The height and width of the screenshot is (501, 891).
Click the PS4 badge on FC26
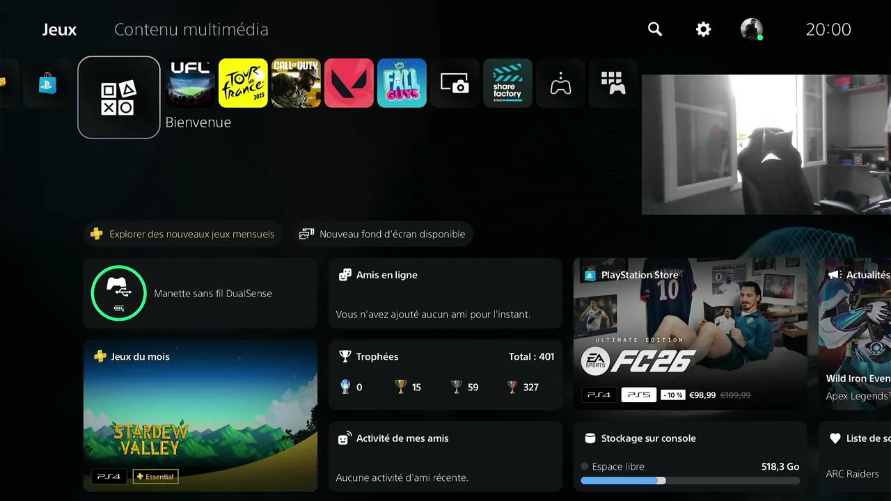[599, 395]
